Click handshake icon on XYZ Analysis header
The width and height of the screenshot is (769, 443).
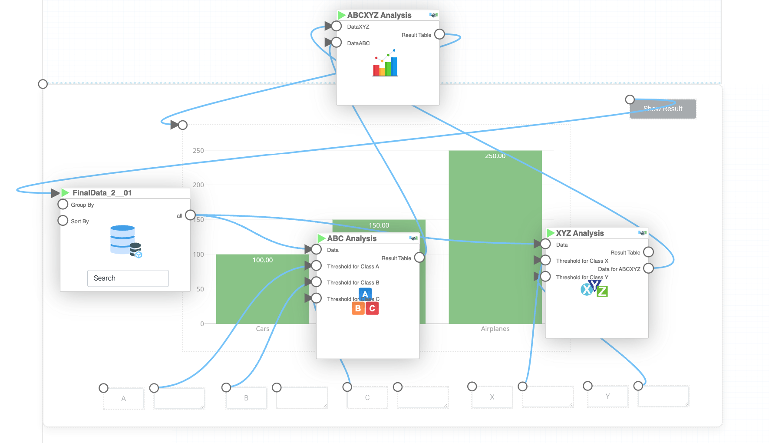tap(642, 233)
